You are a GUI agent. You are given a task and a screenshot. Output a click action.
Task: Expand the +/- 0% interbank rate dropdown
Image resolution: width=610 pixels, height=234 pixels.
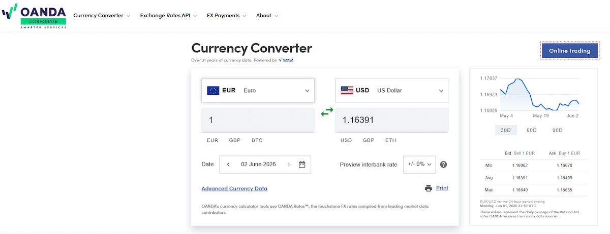pyautogui.click(x=419, y=165)
